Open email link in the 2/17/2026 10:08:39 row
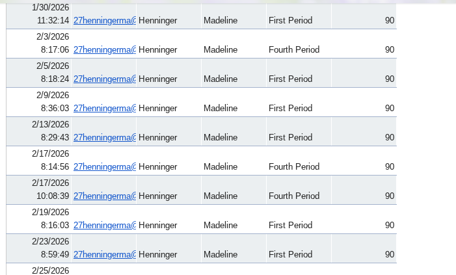Screen dimensions: 456x275 pos(104,196)
